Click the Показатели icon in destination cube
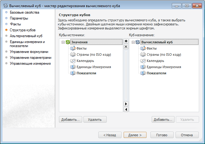Image resolution: width=205 pixels, height=144 pixels. [x=143, y=73]
